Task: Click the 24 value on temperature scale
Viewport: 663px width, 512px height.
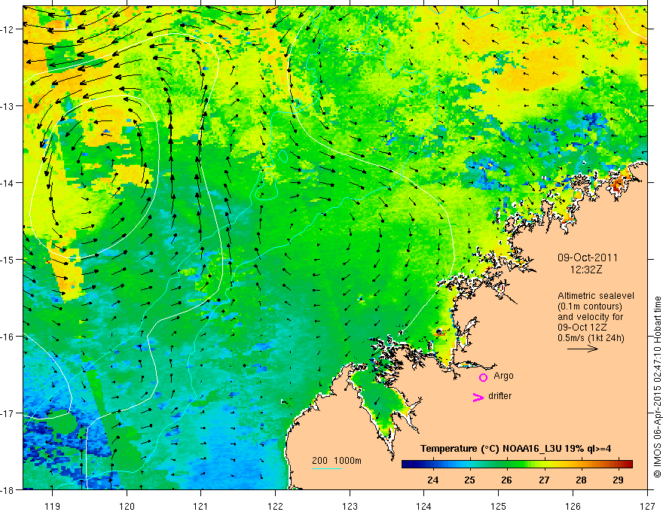Action: coord(432,480)
